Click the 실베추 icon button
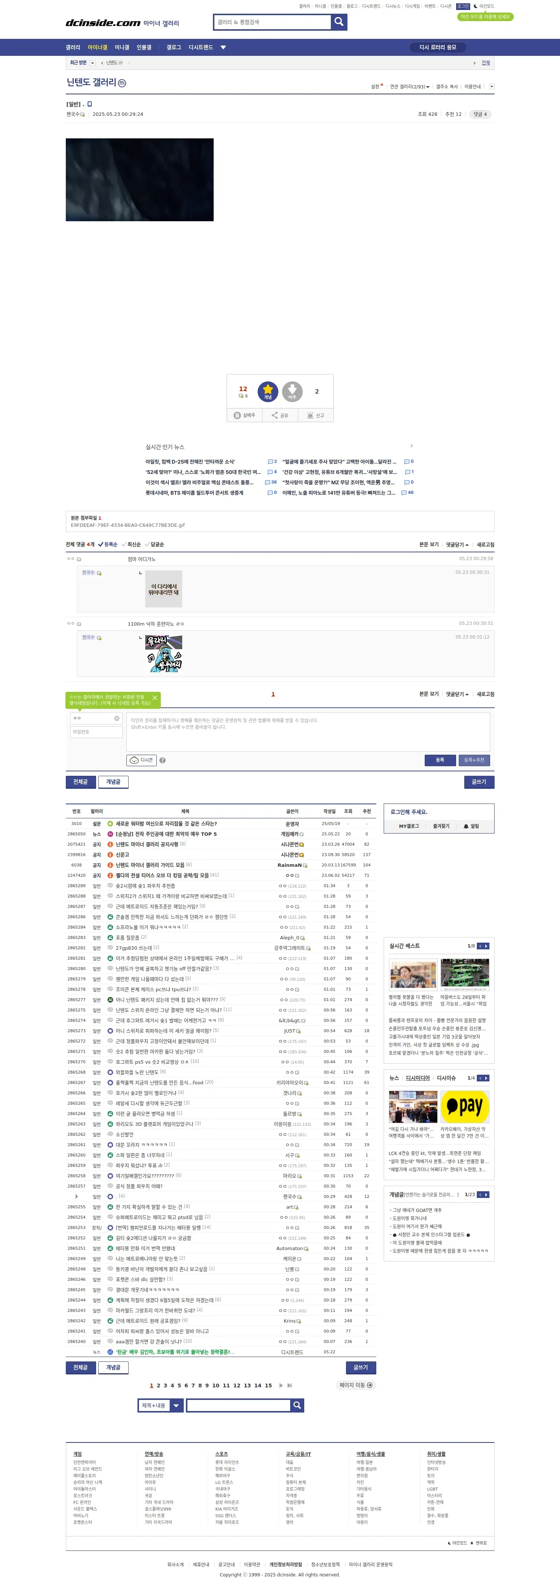The width and height of the screenshot is (560, 1596). (244, 415)
